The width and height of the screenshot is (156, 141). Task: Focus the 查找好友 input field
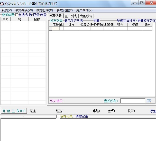[x=133, y=101]
